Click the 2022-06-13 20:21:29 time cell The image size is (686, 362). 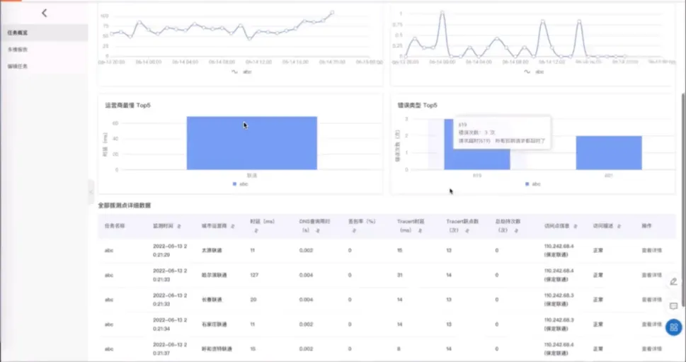point(170,250)
